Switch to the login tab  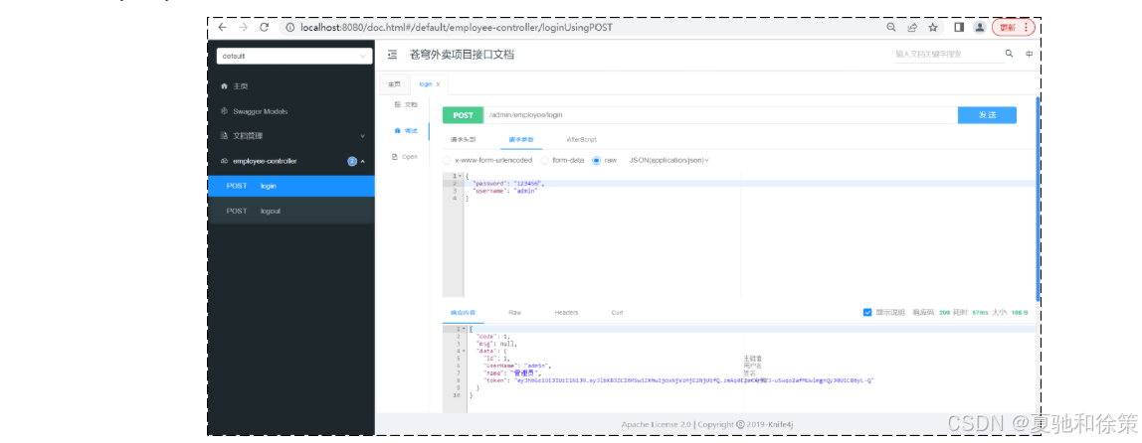[429, 84]
